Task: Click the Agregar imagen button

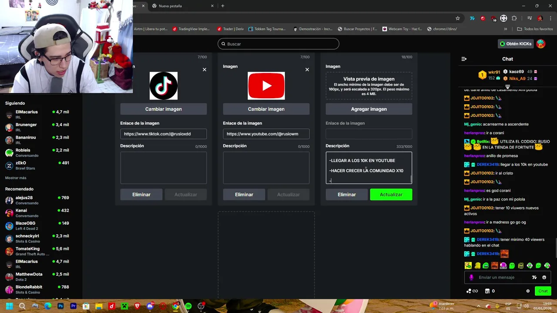Action: [369, 109]
